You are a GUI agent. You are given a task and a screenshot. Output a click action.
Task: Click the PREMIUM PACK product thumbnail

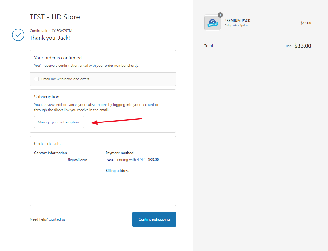point(212,23)
